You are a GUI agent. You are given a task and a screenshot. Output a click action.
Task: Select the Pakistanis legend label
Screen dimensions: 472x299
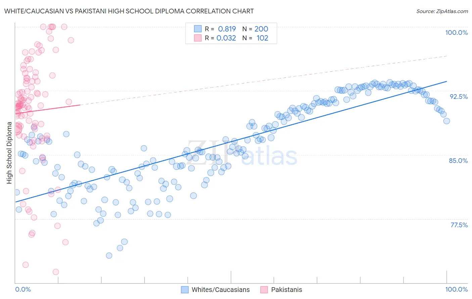click(x=286, y=290)
